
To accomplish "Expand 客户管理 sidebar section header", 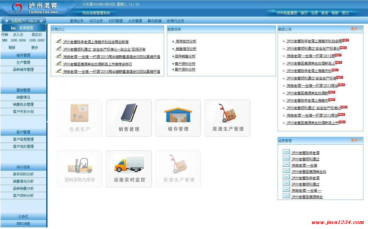I will tap(23, 132).
